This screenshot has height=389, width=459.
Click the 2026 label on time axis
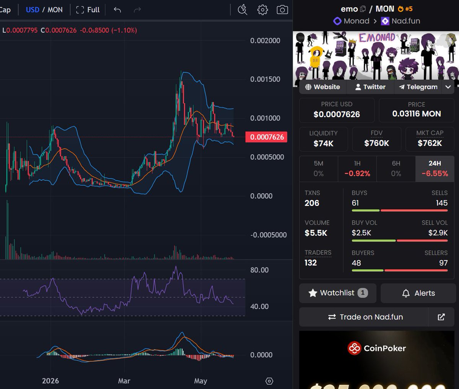pyautogui.click(x=50, y=381)
